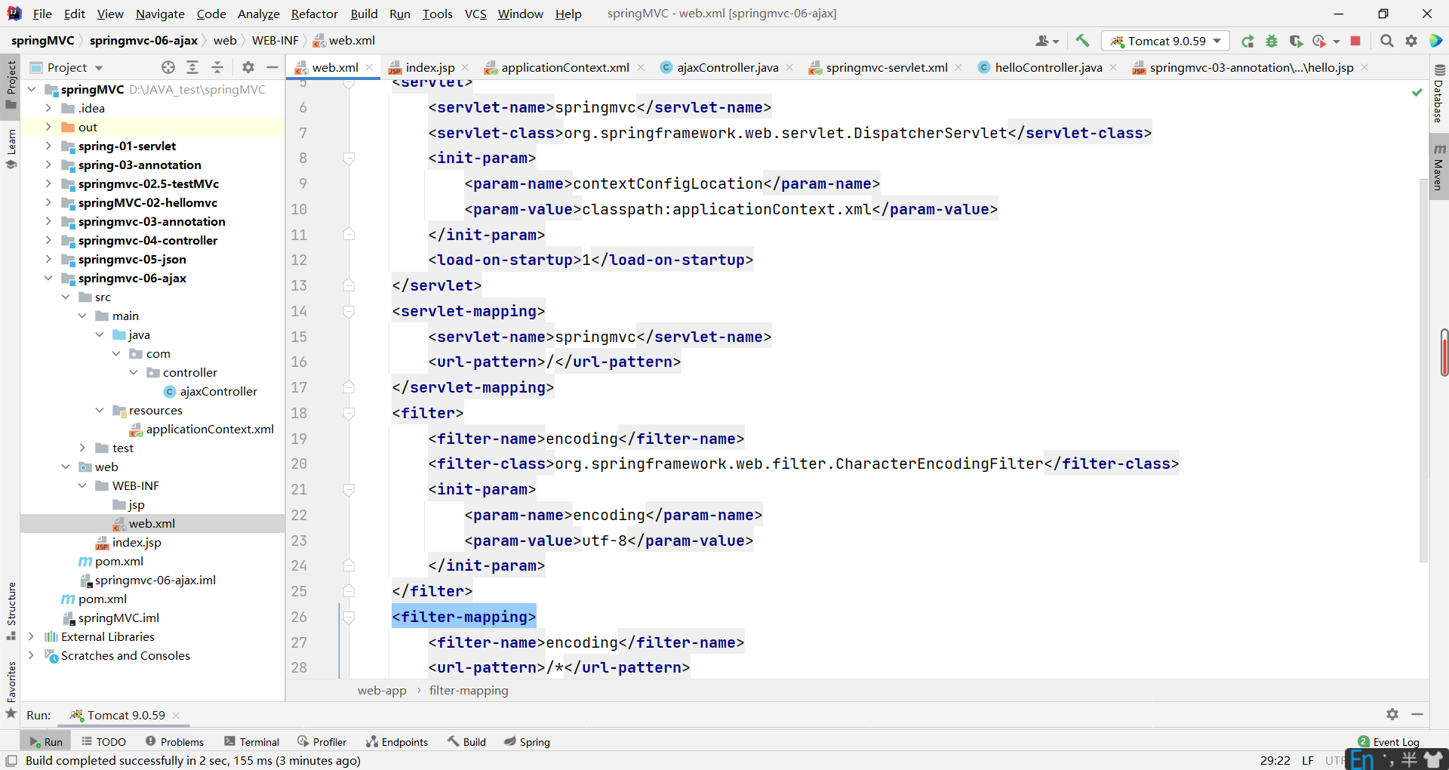Switch the En input method indicator
The width and height of the screenshot is (1449, 770).
click(x=1363, y=759)
